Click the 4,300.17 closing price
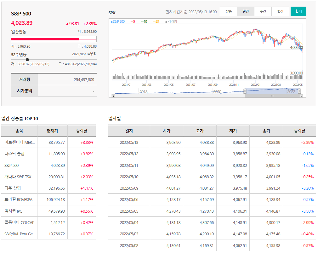 pos(273,222)
